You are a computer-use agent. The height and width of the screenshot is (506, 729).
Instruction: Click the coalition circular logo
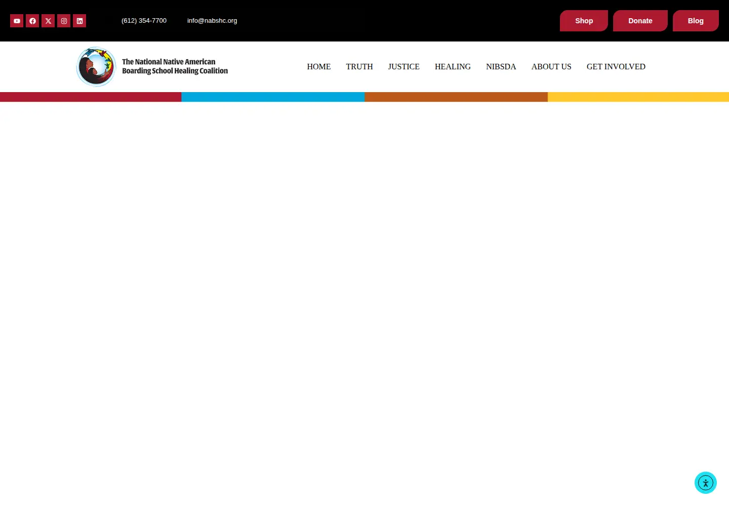pos(96,67)
